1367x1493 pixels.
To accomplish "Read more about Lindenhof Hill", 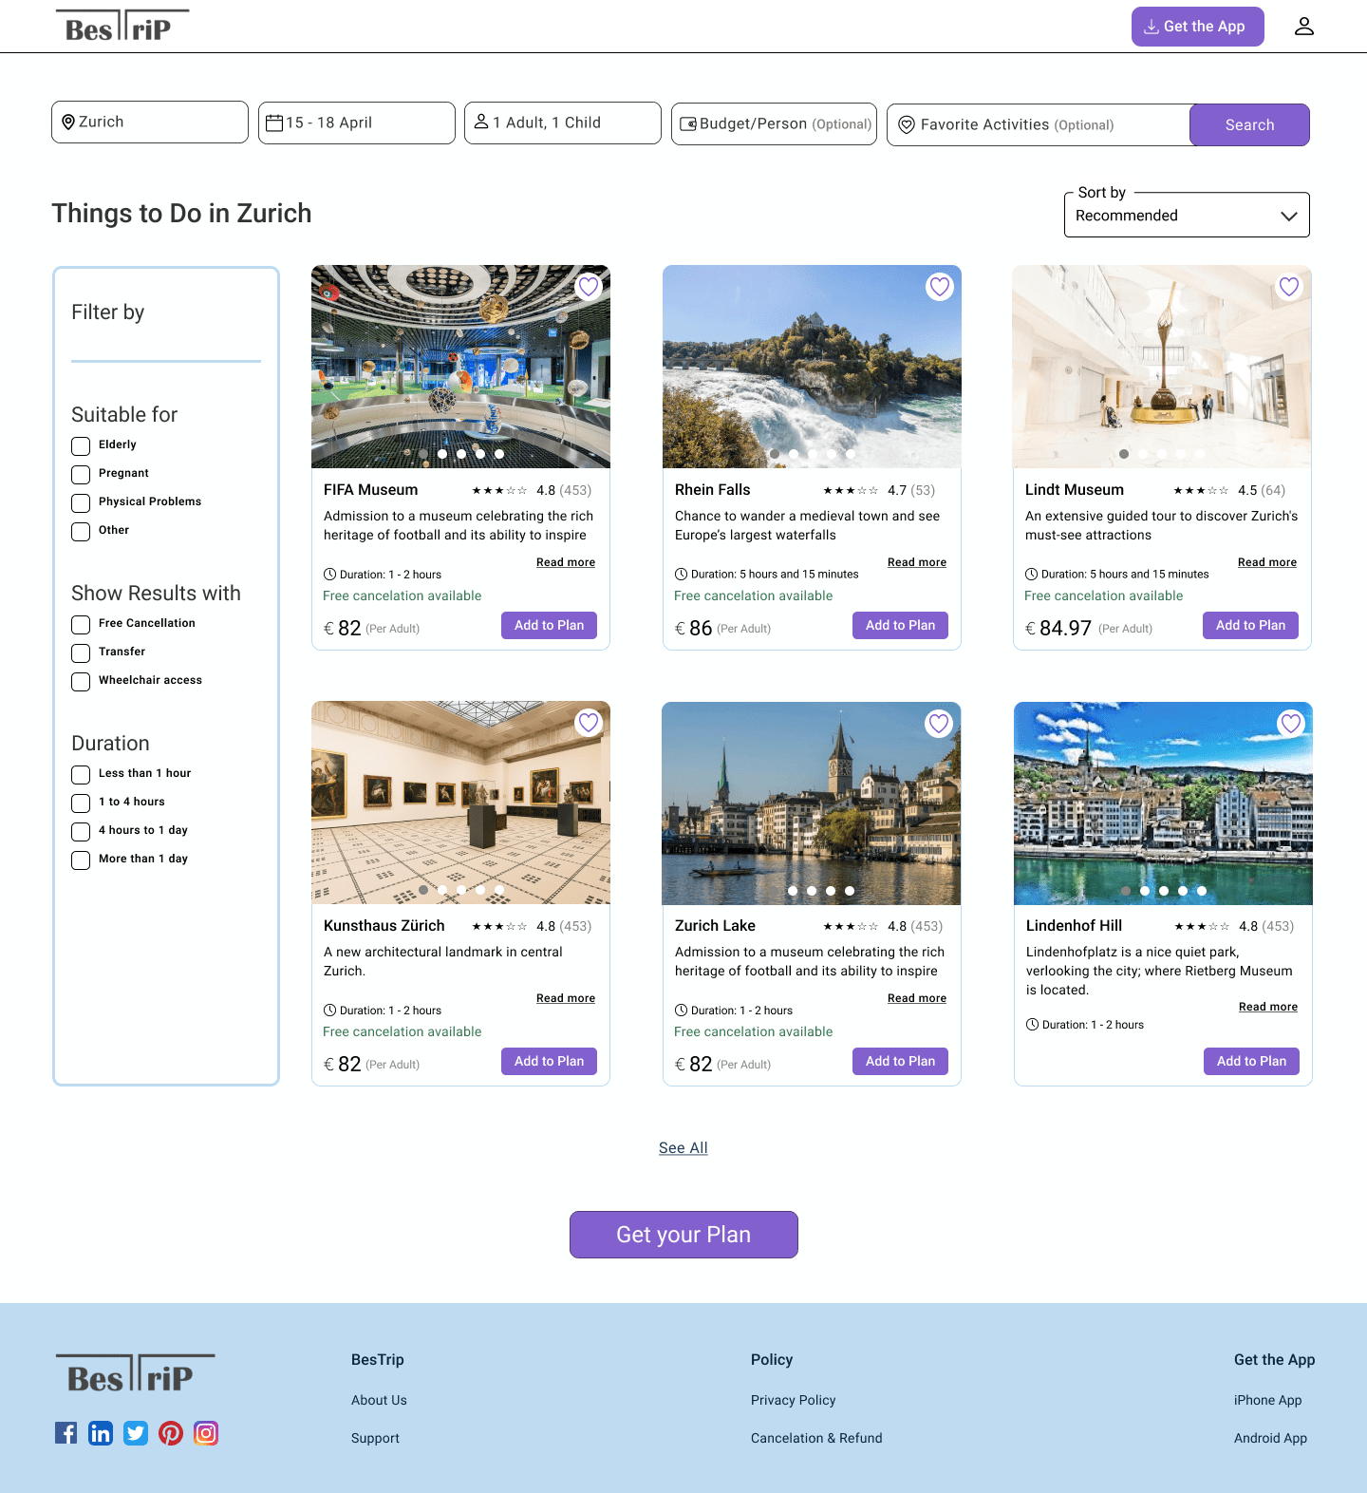I will pyautogui.click(x=1268, y=1007).
